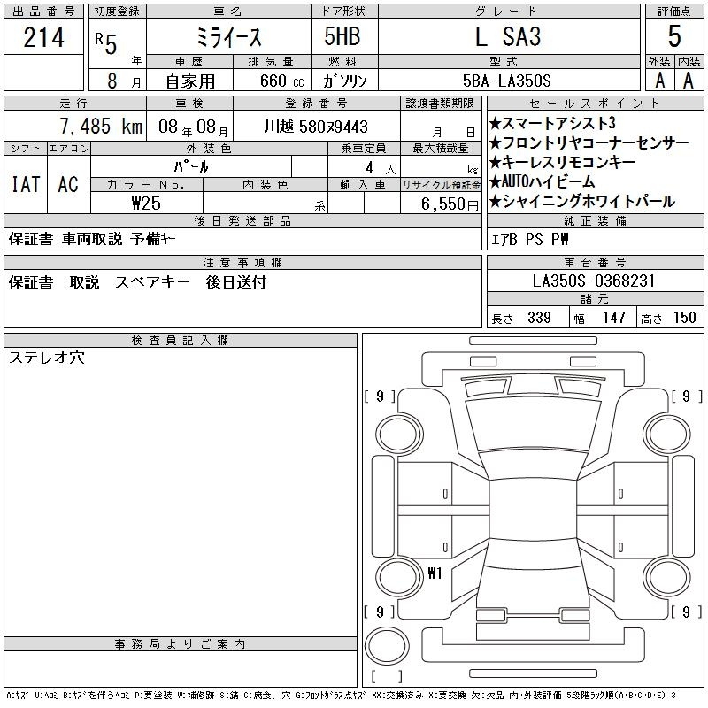Select the 出品番号 header label

click(43, 12)
